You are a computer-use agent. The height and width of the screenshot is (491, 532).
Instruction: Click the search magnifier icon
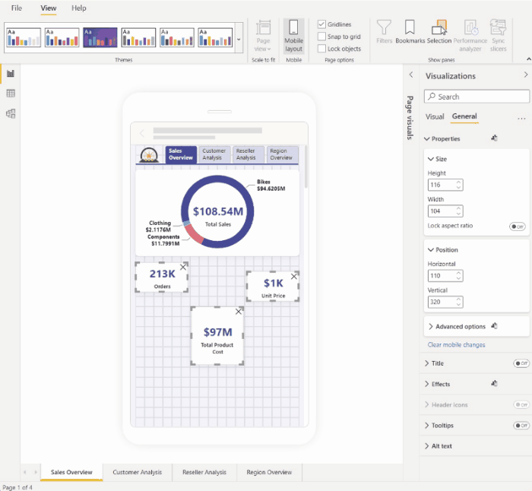432,97
